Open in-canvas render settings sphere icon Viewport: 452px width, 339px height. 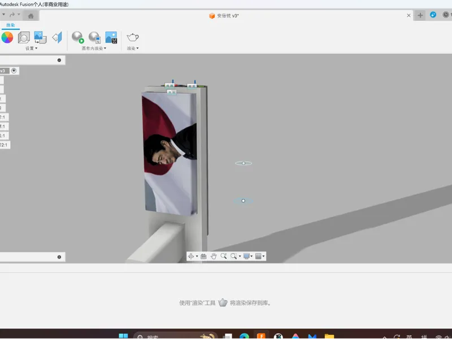coord(94,37)
